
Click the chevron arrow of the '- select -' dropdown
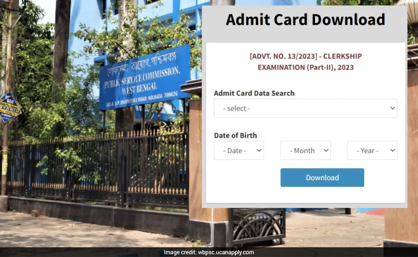click(x=393, y=108)
